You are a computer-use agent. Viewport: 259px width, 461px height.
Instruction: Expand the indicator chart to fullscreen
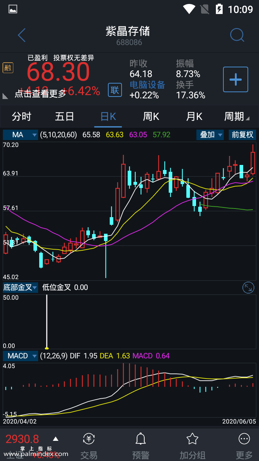(x=248, y=287)
